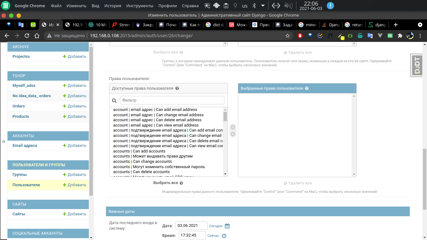This screenshot has height=240, width=427.
Task: Open the No idea_data_ orders link
Action: (32, 96)
